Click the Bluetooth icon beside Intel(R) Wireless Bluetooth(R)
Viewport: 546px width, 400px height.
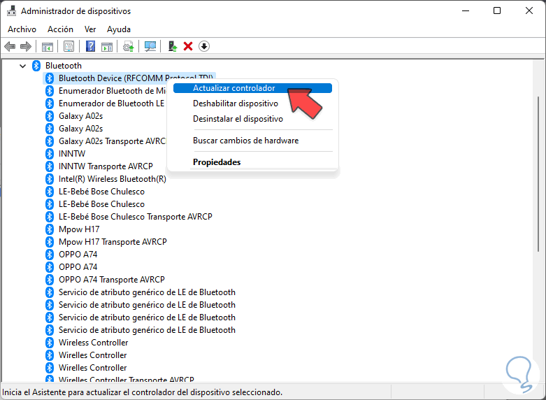point(50,179)
